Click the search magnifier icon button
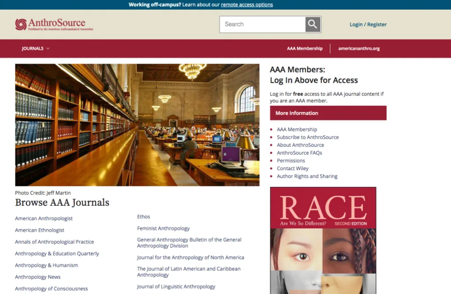The height and width of the screenshot is (294, 451). [x=313, y=24]
